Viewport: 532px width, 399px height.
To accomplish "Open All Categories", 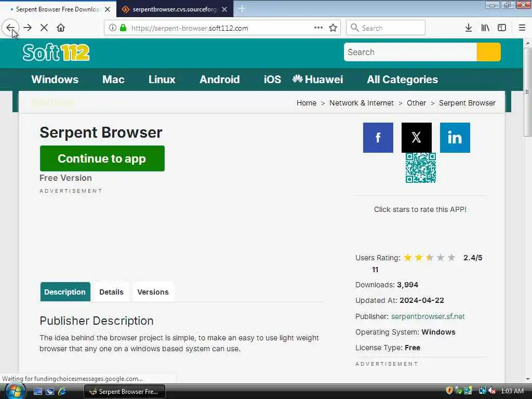I will tap(403, 79).
